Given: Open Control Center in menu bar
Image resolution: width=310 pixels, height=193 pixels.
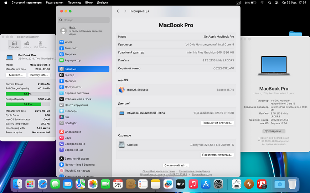Looking at the screenshot, I should (277, 2).
